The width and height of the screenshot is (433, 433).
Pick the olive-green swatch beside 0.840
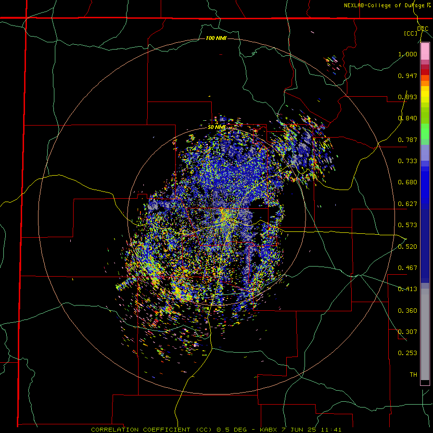(x=425, y=116)
